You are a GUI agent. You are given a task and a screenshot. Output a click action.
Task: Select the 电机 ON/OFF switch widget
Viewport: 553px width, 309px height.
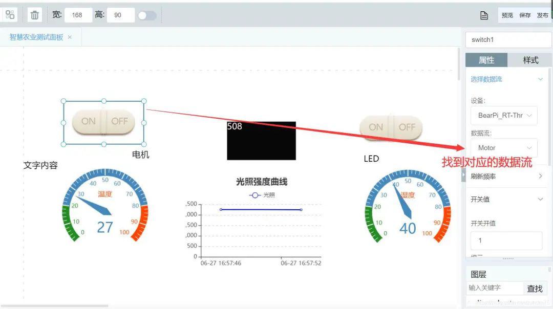(103, 122)
